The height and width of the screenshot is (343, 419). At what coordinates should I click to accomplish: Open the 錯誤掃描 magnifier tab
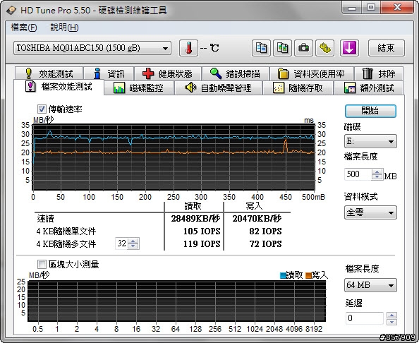tap(236, 73)
